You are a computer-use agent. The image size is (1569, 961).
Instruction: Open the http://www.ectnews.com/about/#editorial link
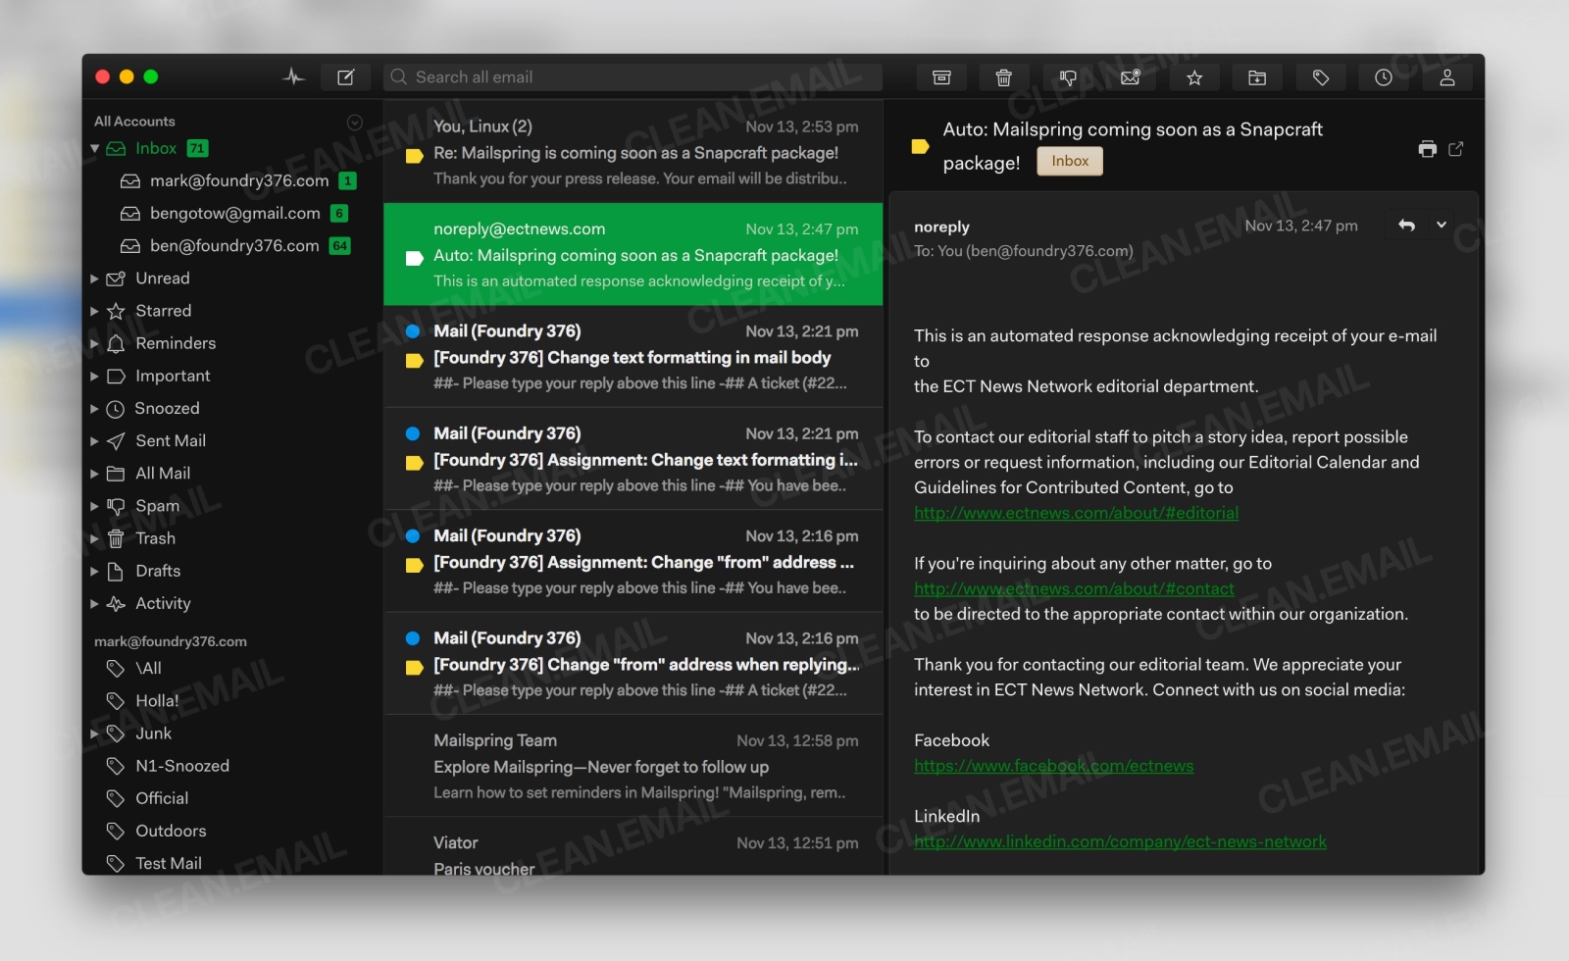[x=1076, y=512]
